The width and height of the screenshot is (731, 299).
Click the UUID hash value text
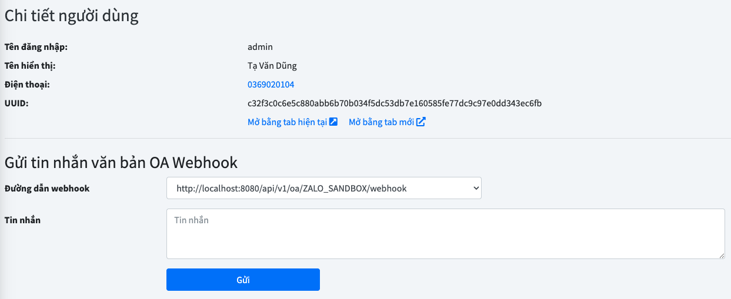tap(394, 103)
